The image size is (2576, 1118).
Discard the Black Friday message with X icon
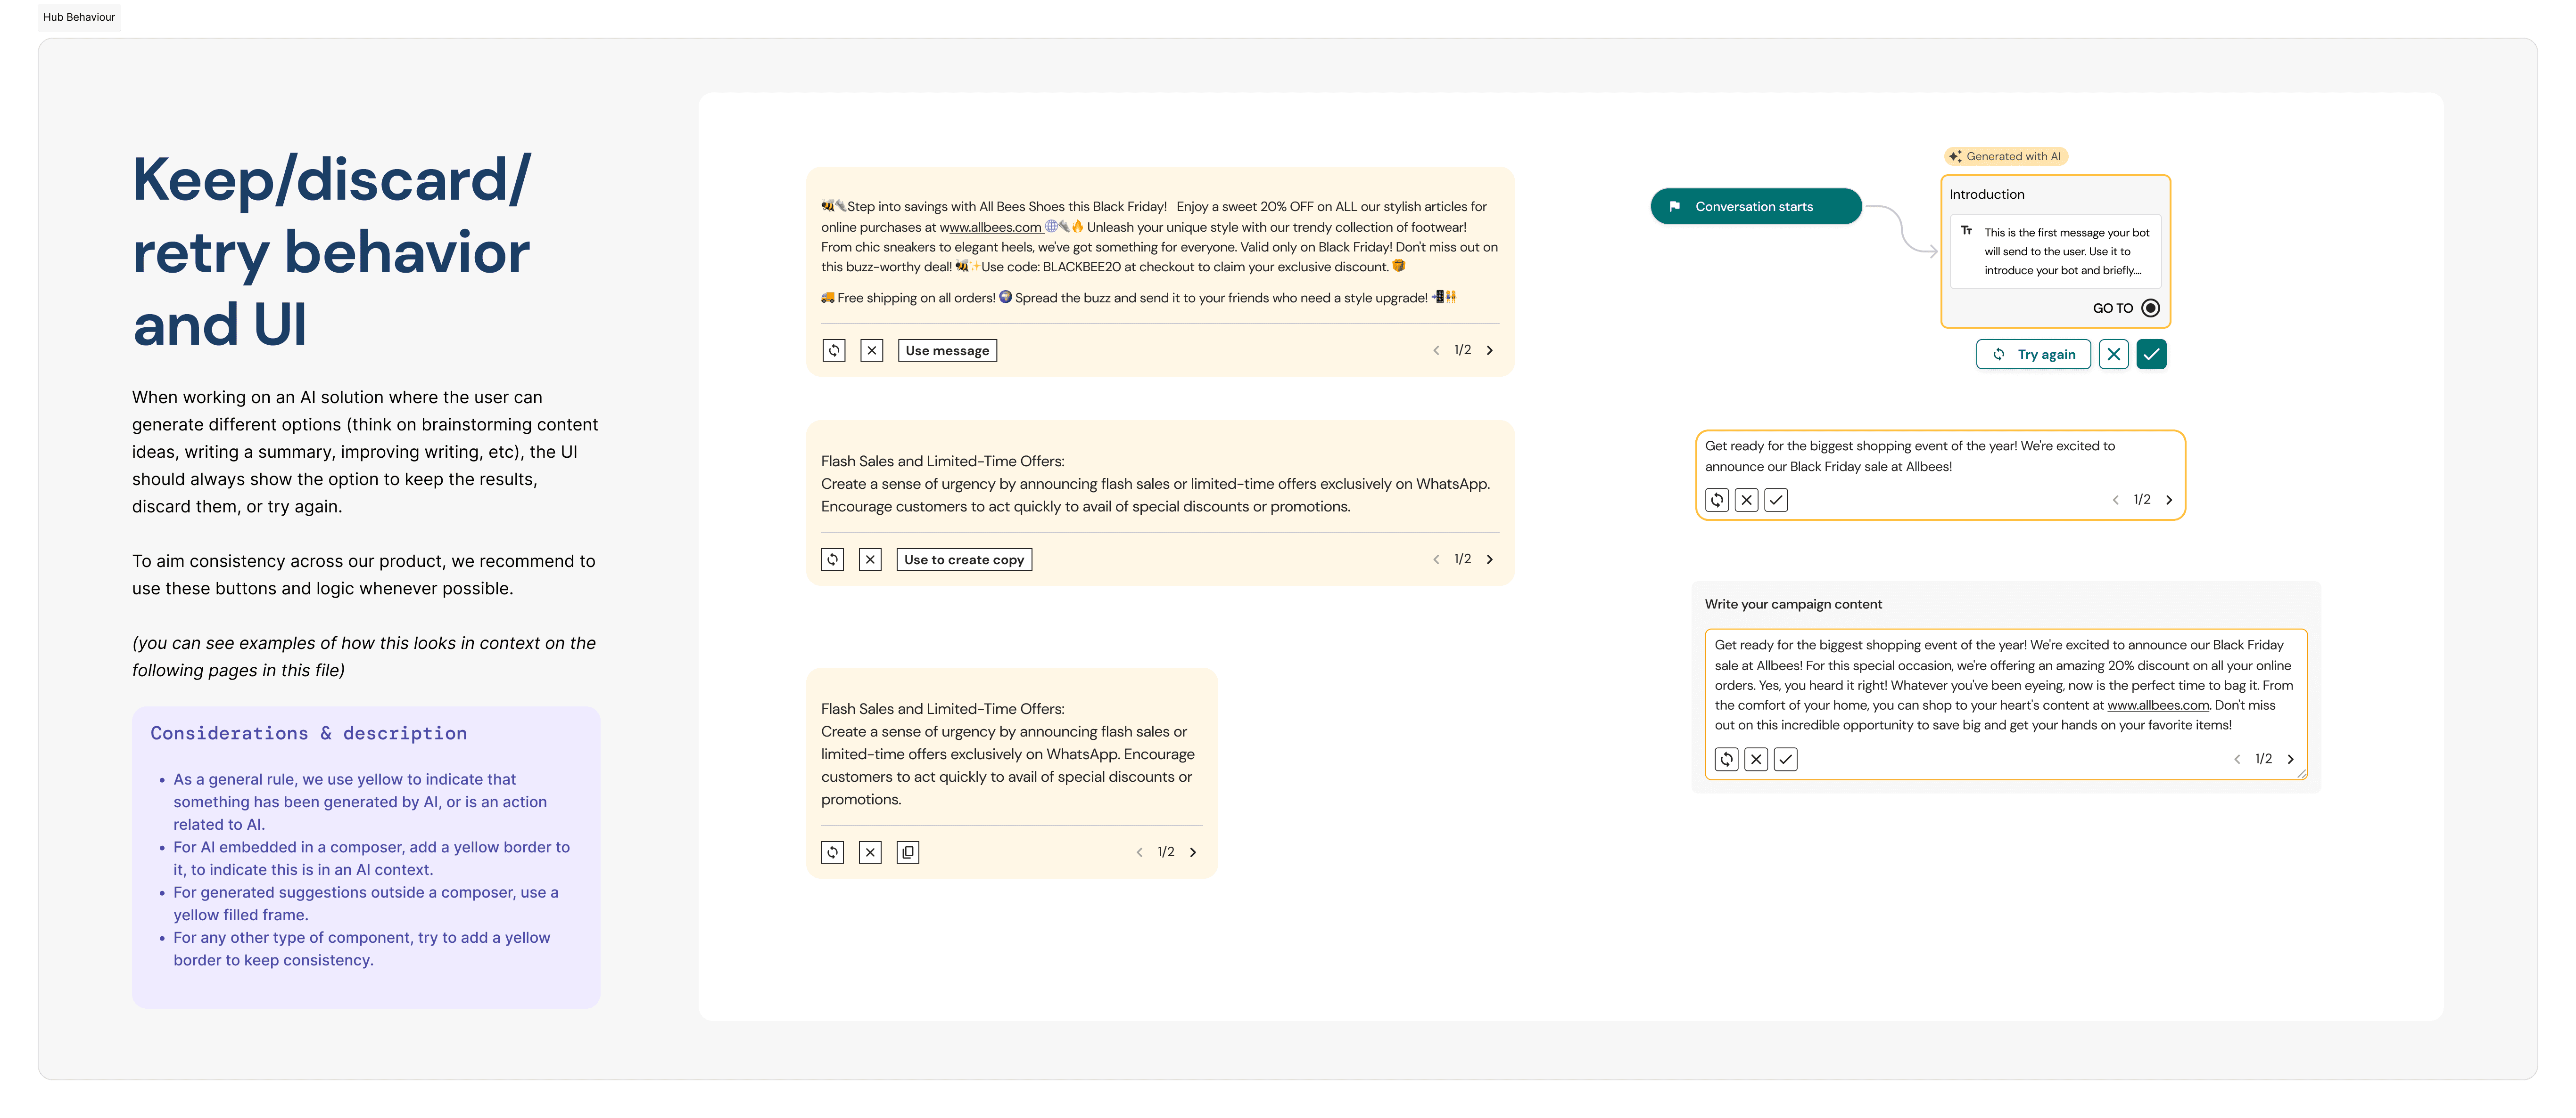(x=872, y=351)
